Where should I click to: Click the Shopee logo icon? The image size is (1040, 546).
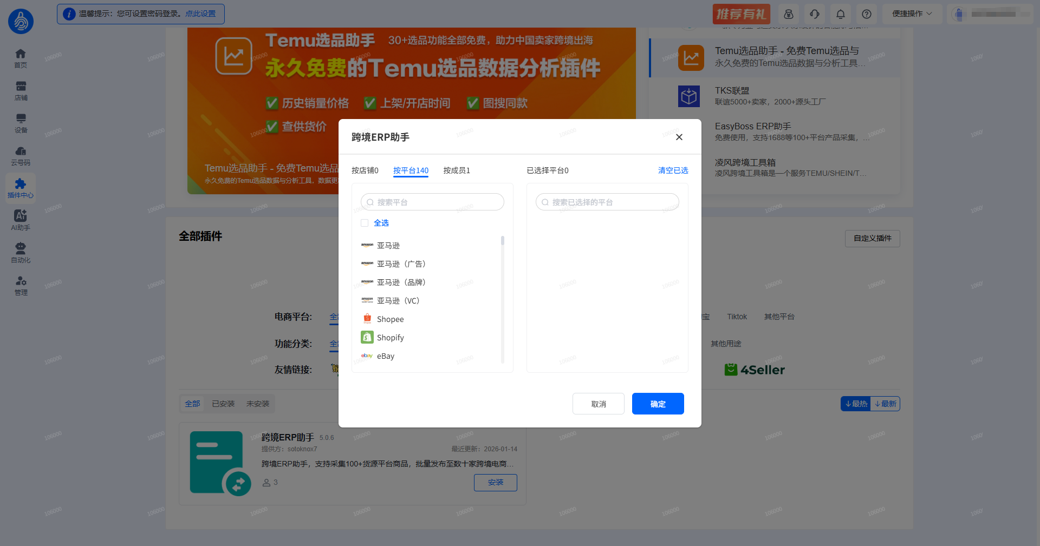click(x=367, y=319)
